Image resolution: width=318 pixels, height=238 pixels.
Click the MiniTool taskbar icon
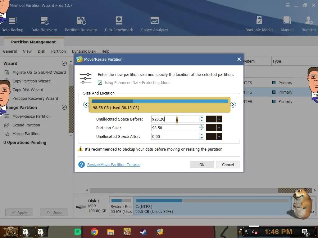coord(160,232)
